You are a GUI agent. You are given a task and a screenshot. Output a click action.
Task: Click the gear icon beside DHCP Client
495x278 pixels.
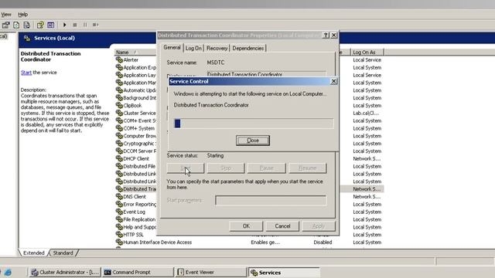click(x=119, y=158)
